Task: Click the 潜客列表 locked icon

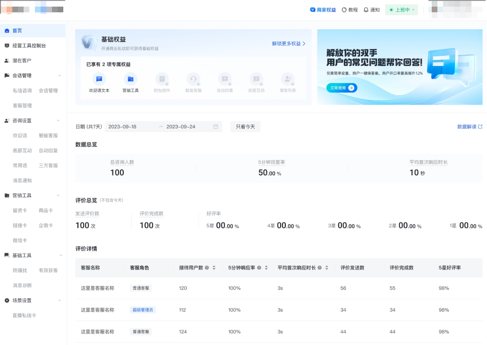Action: tap(288, 80)
